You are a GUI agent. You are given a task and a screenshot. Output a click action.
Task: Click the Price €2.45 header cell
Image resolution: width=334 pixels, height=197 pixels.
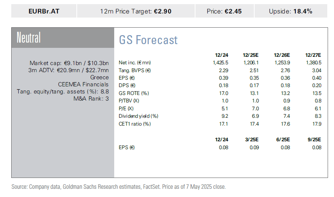(x=224, y=11)
